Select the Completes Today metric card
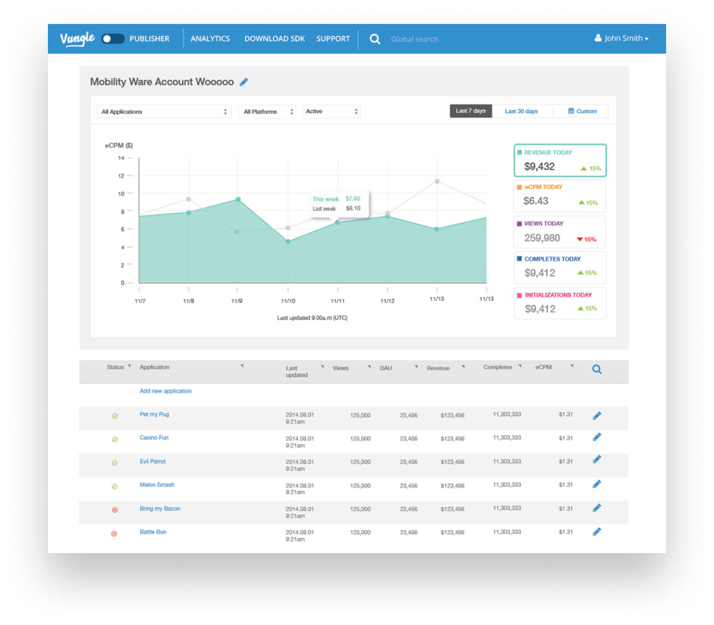The height and width of the screenshot is (625, 714). click(560, 267)
